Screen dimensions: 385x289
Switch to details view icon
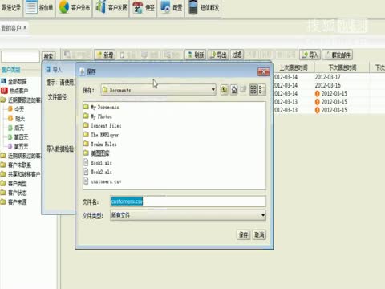(262, 90)
